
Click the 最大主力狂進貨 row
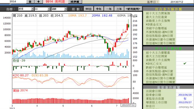(x=169, y=17)
